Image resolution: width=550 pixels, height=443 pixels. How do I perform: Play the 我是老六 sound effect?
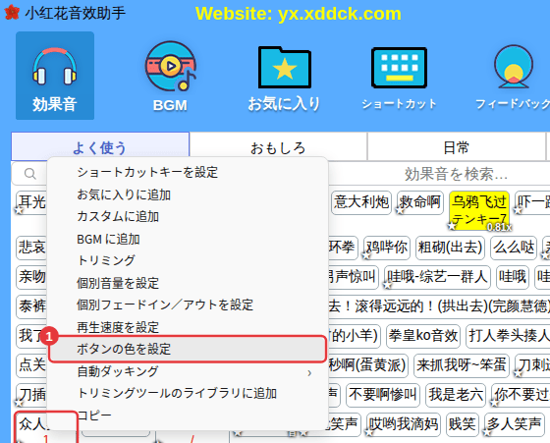[x=456, y=395]
